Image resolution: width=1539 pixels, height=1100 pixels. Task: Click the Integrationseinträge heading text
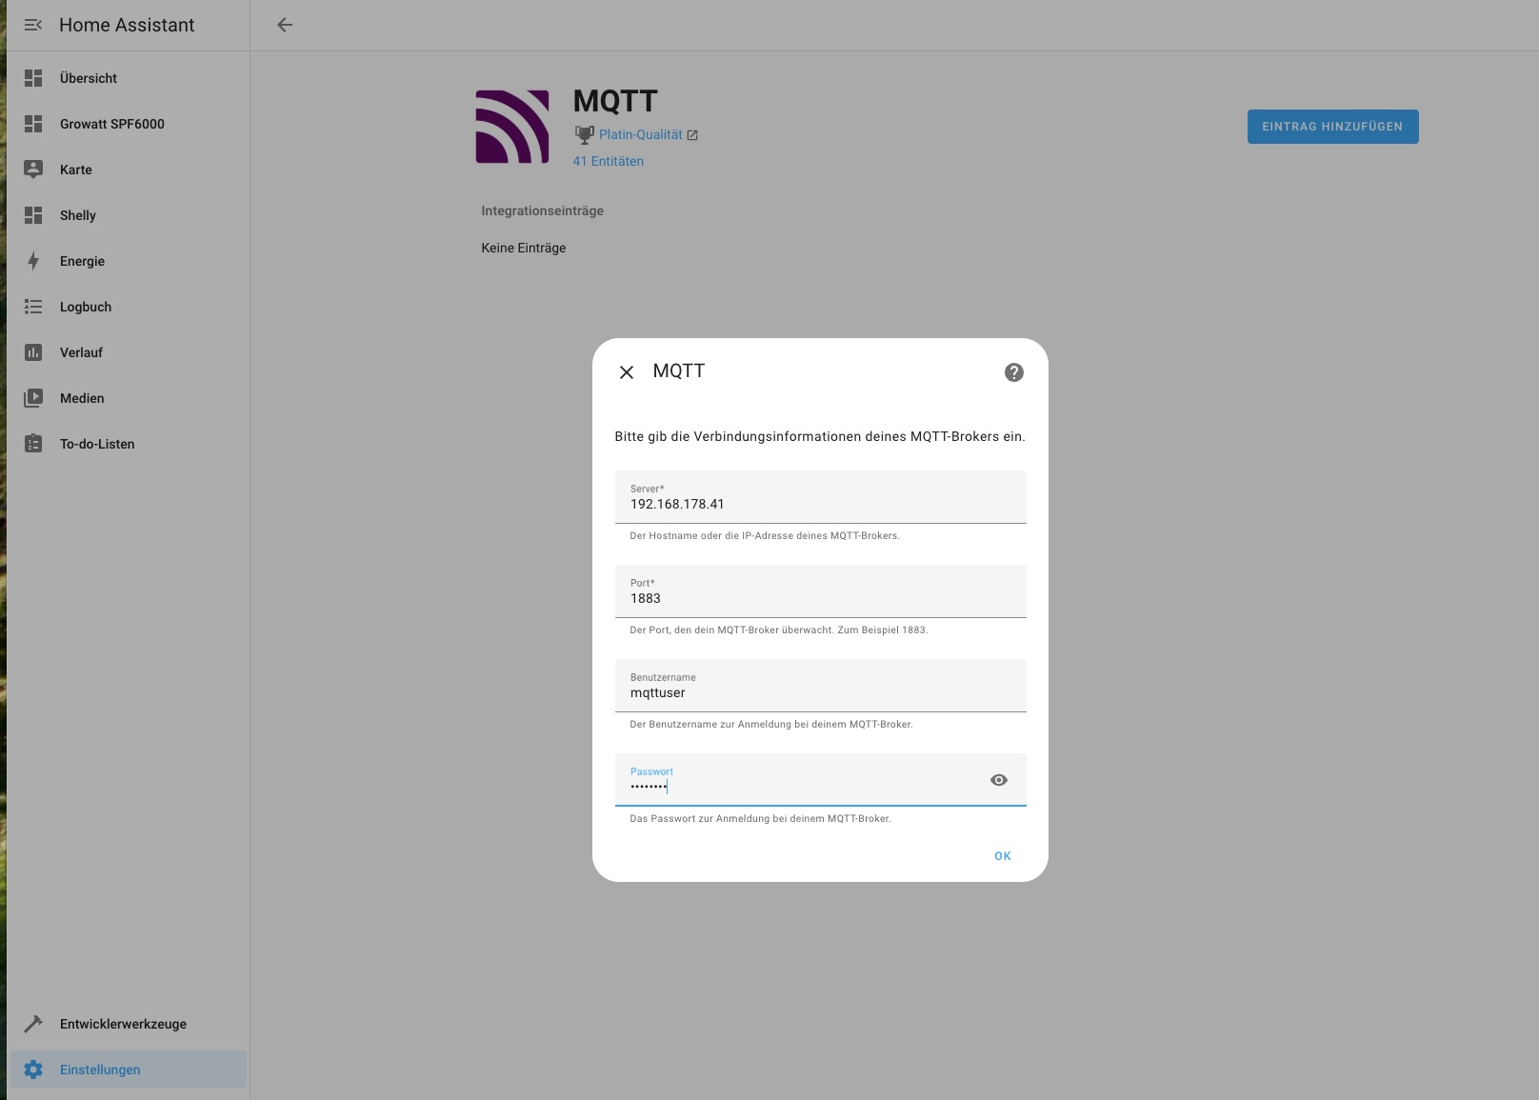542,211
